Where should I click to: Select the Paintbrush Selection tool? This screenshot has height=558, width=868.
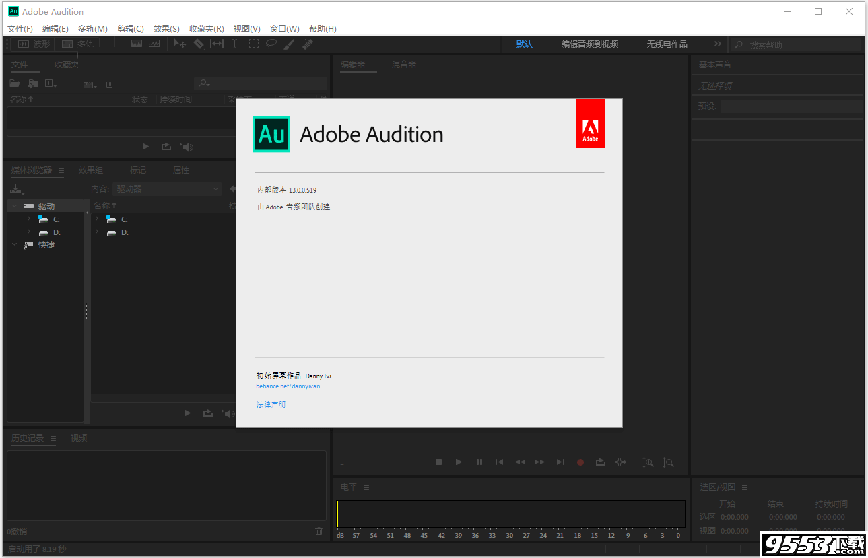point(289,44)
